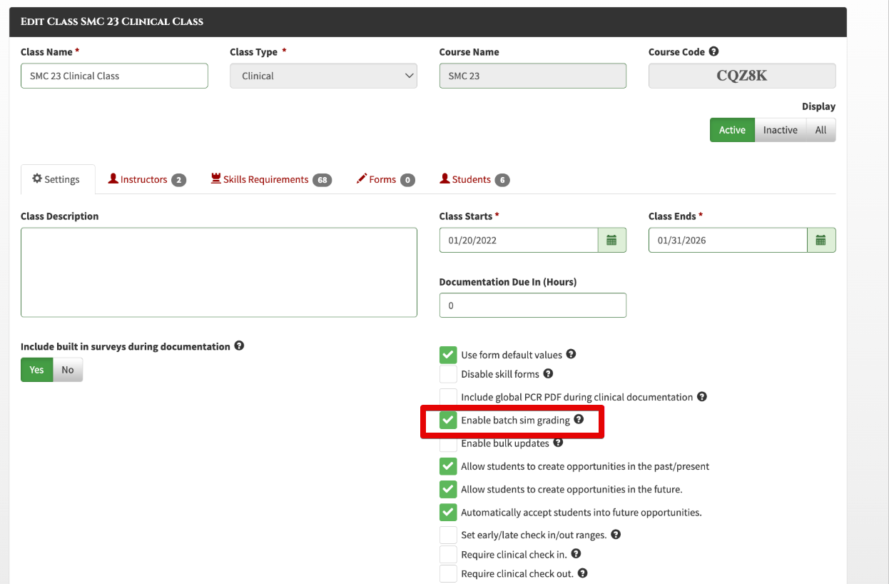This screenshot has width=889, height=584.
Task: Set built in surveys toggle to No
Action: click(x=68, y=370)
